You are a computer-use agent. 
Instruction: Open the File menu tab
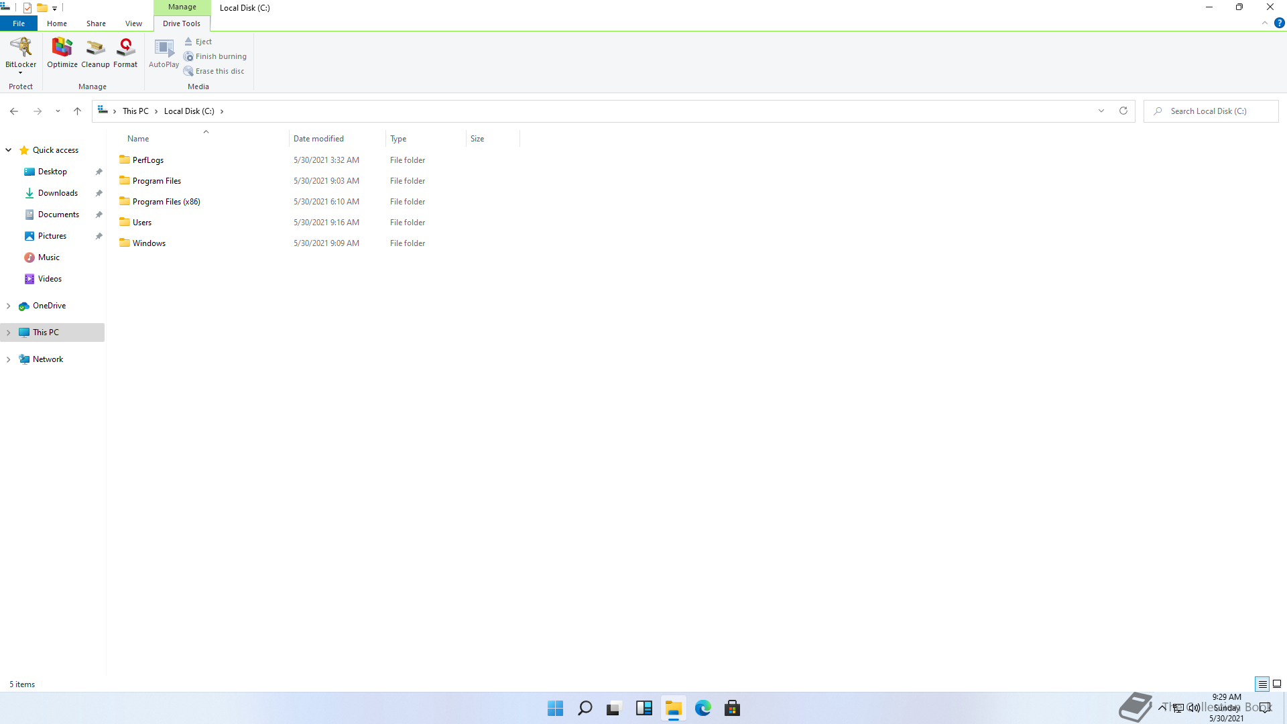[19, 23]
